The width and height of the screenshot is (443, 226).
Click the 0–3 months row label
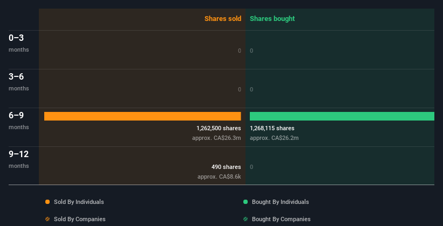point(19,43)
